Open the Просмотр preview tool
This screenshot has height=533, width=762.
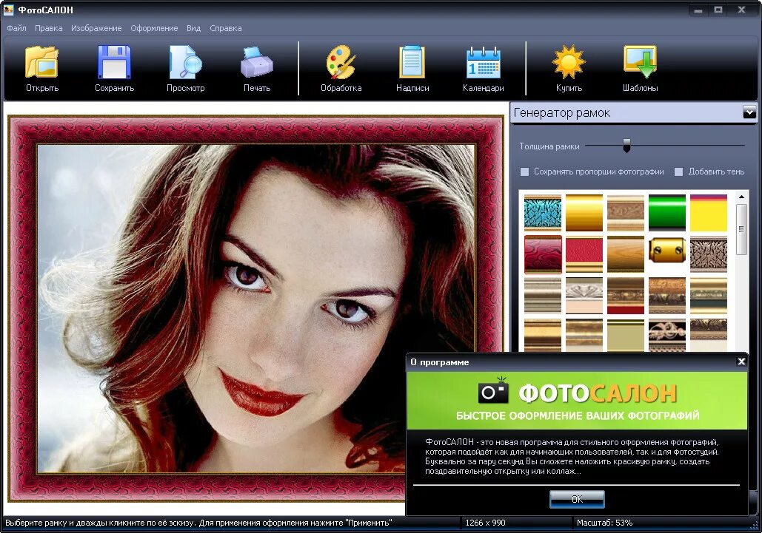pos(186,68)
